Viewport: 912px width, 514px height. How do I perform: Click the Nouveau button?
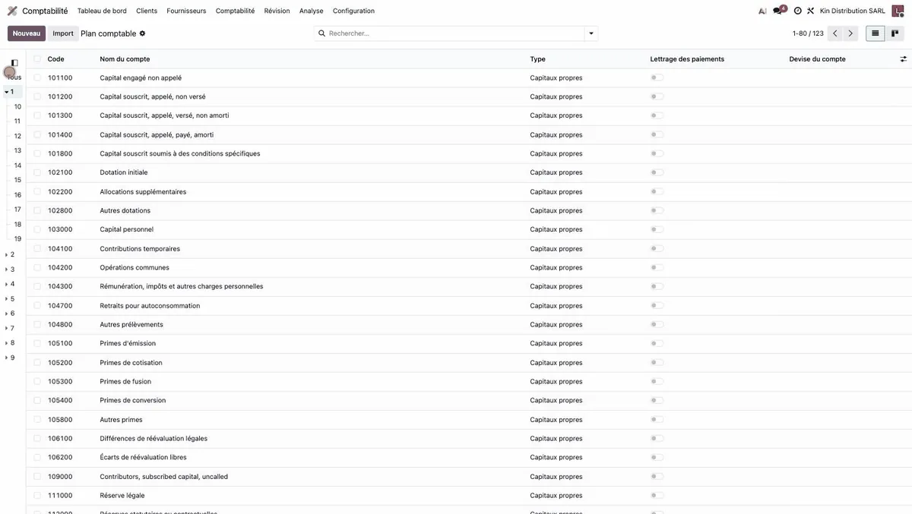tap(27, 33)
